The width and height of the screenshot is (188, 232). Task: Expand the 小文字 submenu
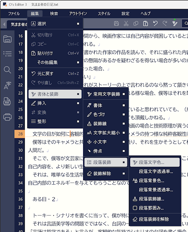106,142
